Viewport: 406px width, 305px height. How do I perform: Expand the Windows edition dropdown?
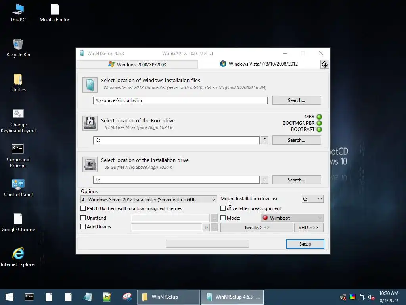(x=149, y=199)
